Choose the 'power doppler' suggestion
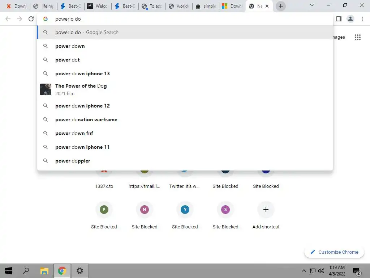The height and width of the screenshot is (278, 370). coord(185,161)
